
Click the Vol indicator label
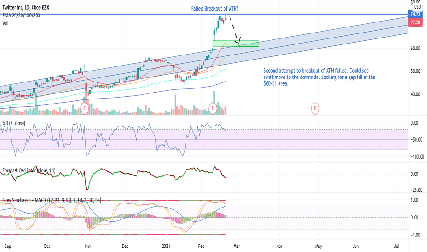coord(5,23)
